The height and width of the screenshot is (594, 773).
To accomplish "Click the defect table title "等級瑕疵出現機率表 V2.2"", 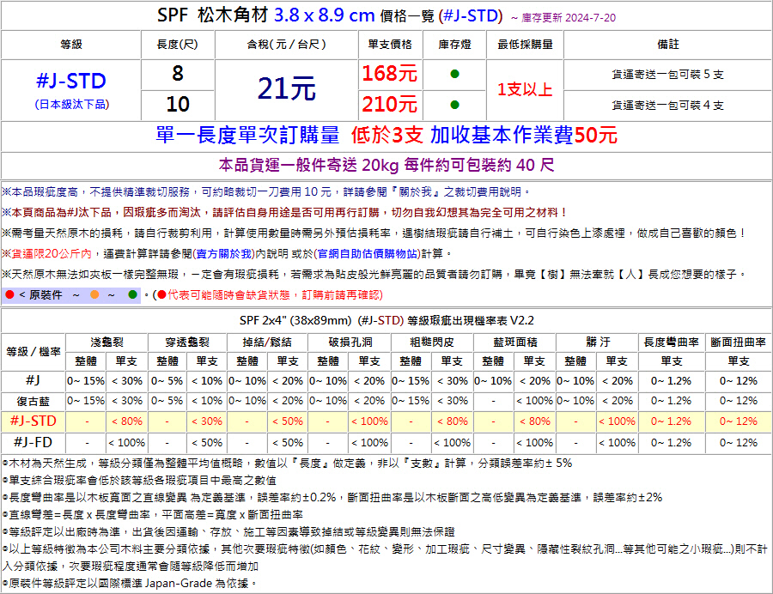I will tap(471, 321).
